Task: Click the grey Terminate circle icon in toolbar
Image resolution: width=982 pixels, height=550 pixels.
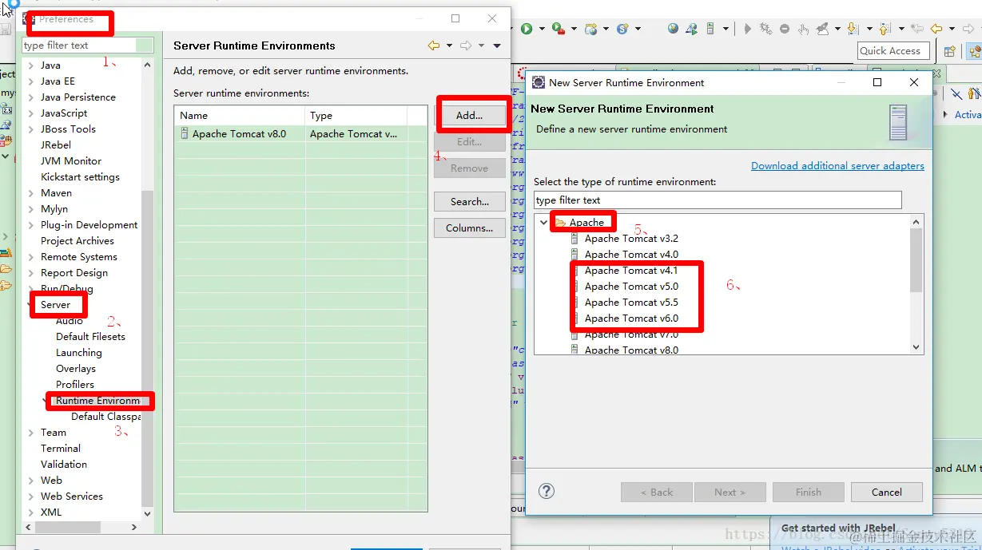Action: [x=784, y=29]
